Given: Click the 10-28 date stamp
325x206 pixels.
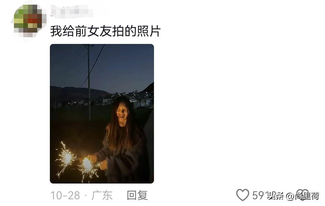Looking at the screenshot, I should [65, 195].
